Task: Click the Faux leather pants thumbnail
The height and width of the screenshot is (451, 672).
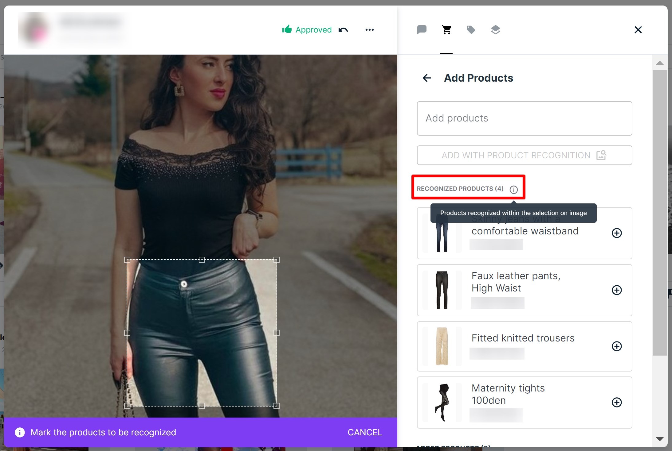Action: pyautogui.click(x=442, y=290)
